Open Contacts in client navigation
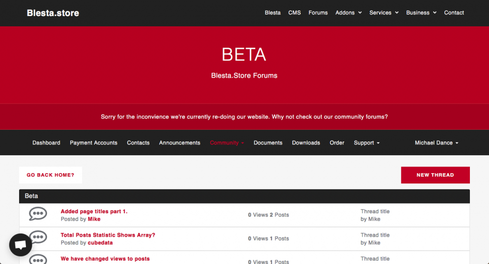This screenshot has height=264, width=489. [138, 142]
